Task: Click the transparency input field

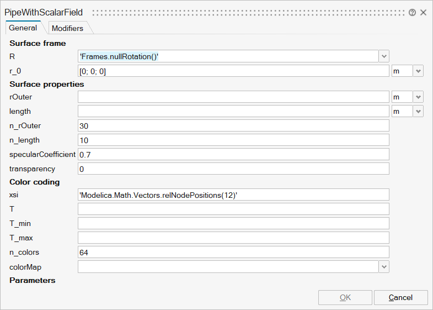Action: pos(233,169)
